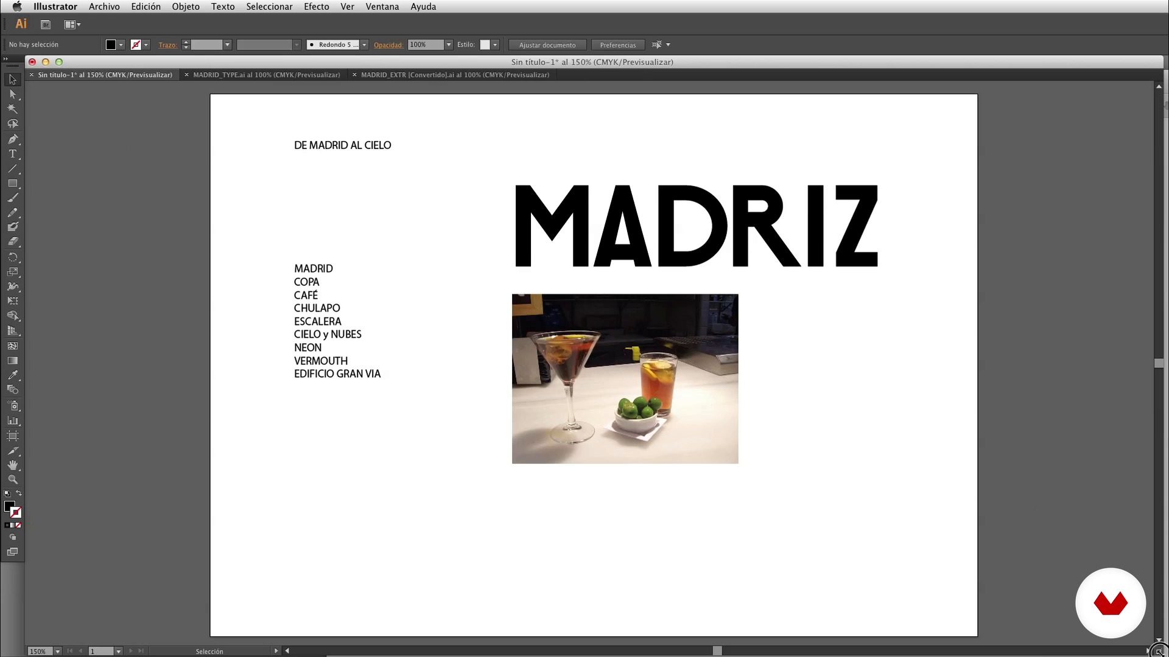Choose the Magic Wand tool
The height and width of the screenshot is (657, 1169).
pyautogui.click(x=13, y=109)
